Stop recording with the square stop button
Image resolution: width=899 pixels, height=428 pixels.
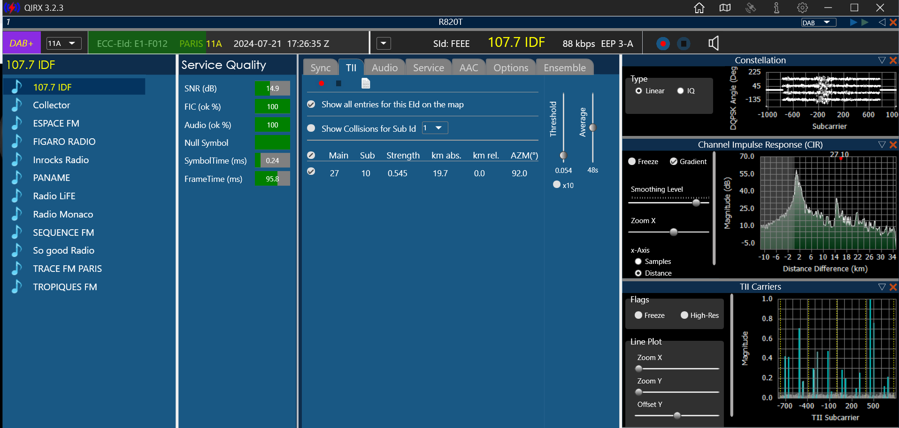(x=684, y=44)
